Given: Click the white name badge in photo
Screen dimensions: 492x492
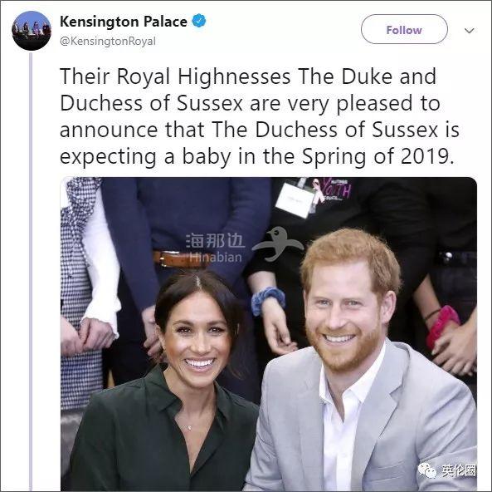Looking at the screenshot, I should 295,200.
